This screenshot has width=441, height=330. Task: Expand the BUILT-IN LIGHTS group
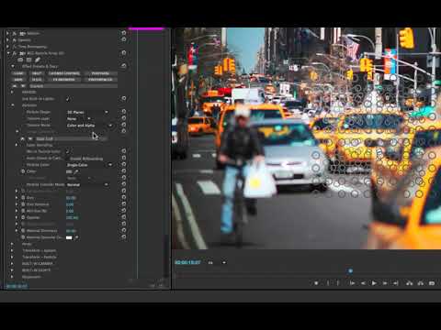point(12,270)
